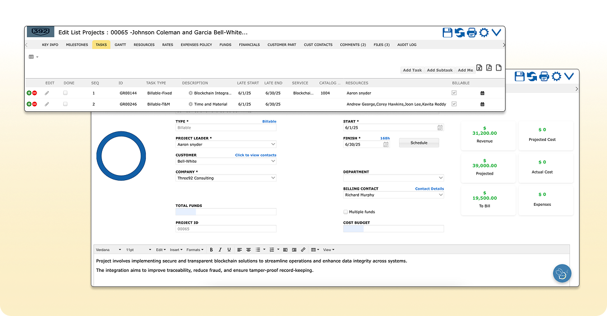The width and height of the screenshot is (607, 316).
Task: Click Cost Budget progress bar
Action: tap(393, 229)
